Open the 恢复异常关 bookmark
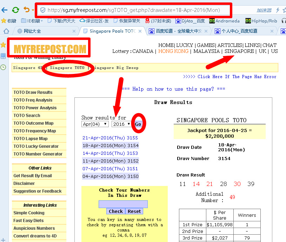Viewport: 286px width, 242px height. 127,21
